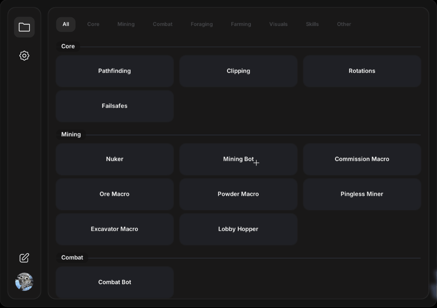Open the Pathfinding module
This screenshot has height=308, width=437.
click(x=114, y=71)
